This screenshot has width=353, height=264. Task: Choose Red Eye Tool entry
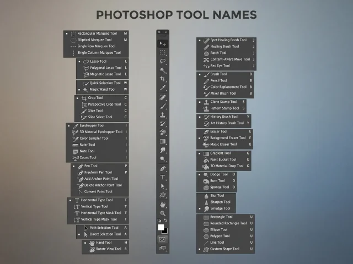tap(226, 66)
